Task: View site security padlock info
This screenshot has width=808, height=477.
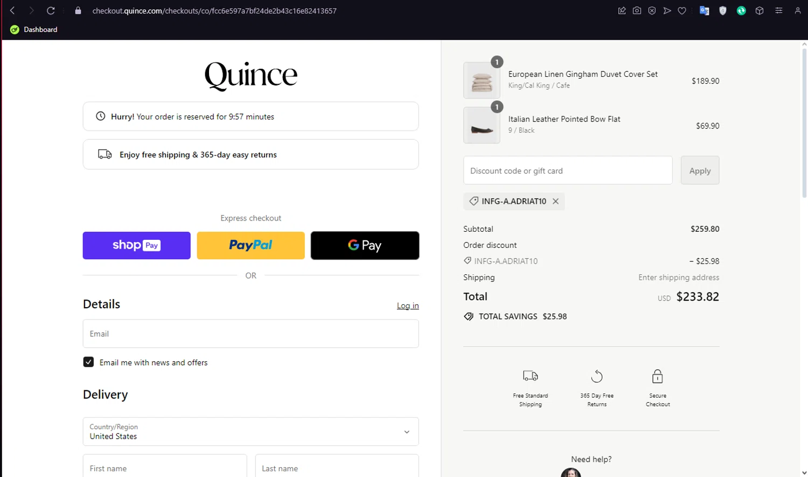Action: click(78, 11)
